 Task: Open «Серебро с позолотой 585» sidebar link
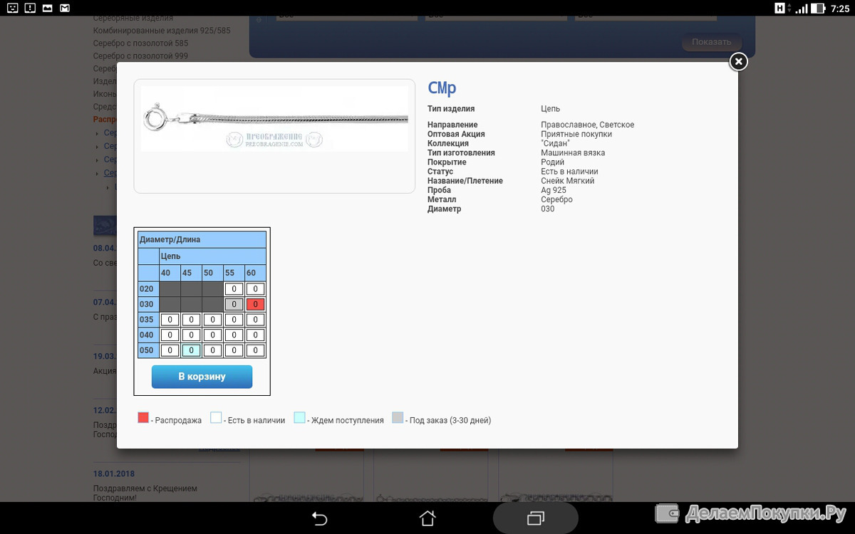[140, 43]
